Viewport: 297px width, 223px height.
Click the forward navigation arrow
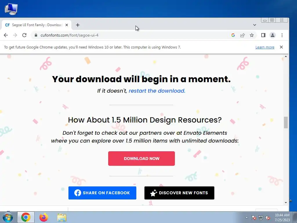click(x=15, y=35)
